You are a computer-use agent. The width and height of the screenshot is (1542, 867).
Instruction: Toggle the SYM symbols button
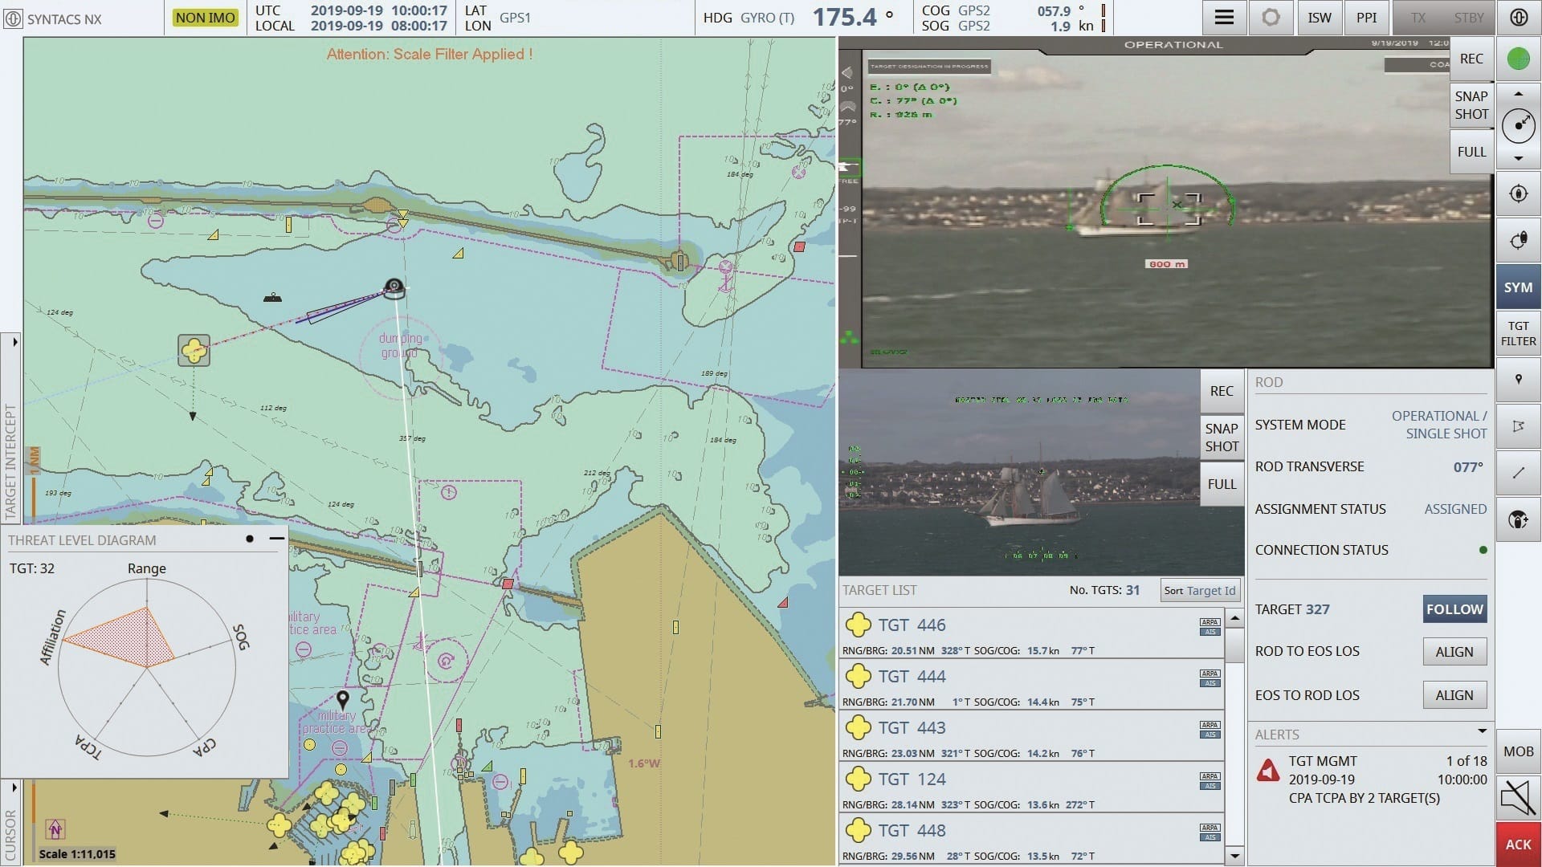[x=1518, y=287]
